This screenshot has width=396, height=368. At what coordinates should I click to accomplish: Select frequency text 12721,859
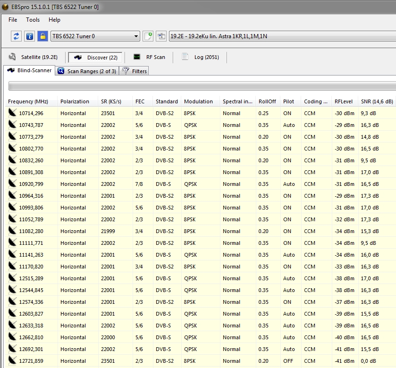pyautogui.click(x=31, y=361)
